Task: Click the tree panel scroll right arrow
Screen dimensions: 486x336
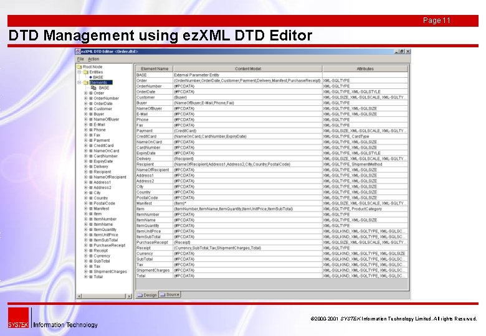Action: pos(129,296)
